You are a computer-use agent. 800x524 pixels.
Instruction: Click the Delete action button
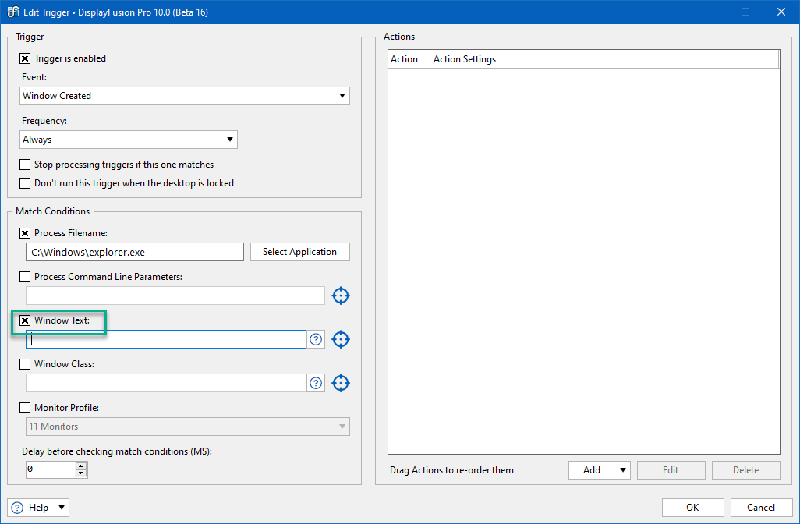coord(746,470)
